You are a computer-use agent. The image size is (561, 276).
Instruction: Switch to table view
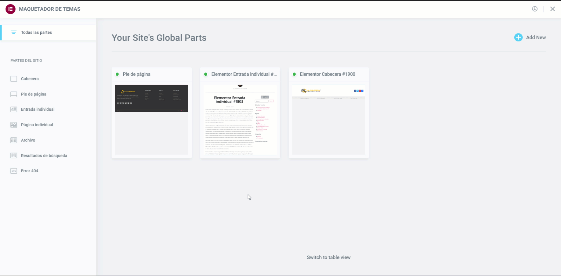tap(328, 257)
